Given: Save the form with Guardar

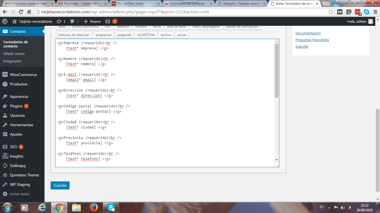Looking at the screenshot, I should (60, 185).
